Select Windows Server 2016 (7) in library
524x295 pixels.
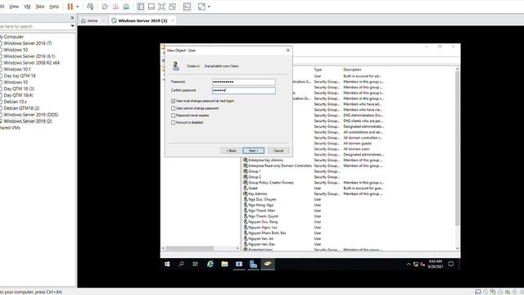coord(28,43)
